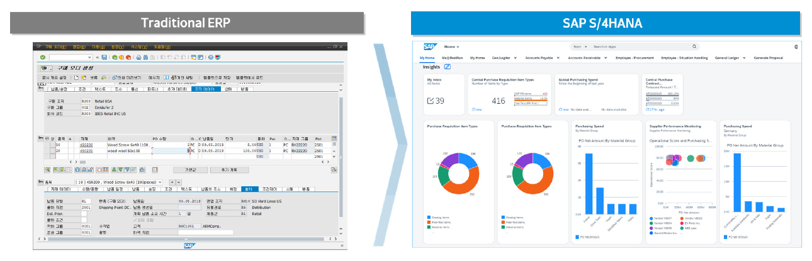The width and height of the screenshot is (812, 261).
Task: Switch to the 조직 데이터 header tab
Action: click(205, 89)
